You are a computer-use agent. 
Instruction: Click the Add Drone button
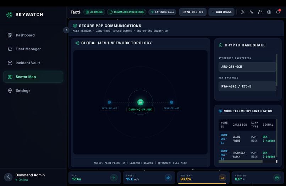(x=221, y=12)
